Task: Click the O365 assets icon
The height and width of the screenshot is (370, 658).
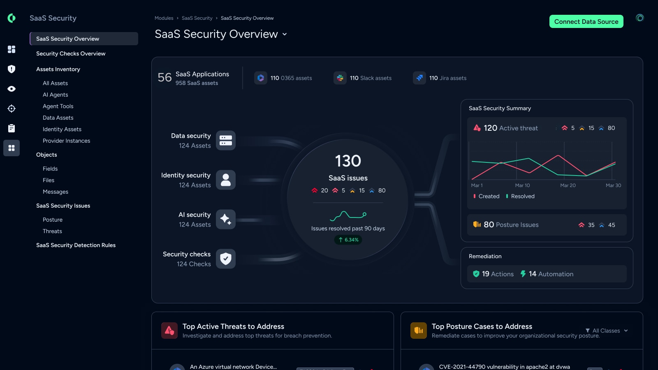Action: pos(261,78)
